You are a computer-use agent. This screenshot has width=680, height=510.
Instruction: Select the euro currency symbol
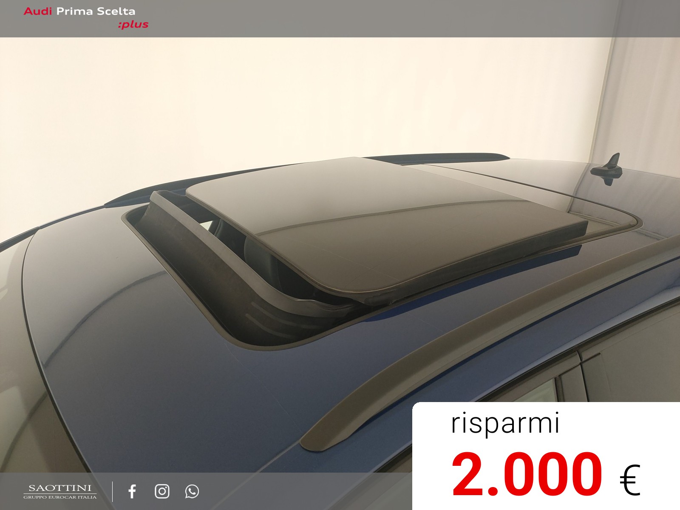coord(629,479)
